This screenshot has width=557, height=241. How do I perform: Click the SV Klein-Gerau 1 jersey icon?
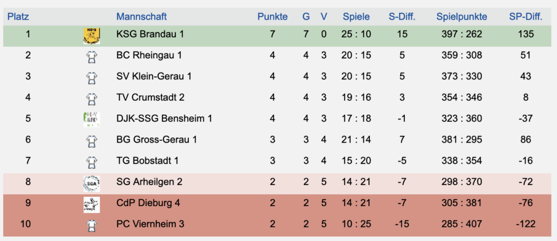[91, 77]
